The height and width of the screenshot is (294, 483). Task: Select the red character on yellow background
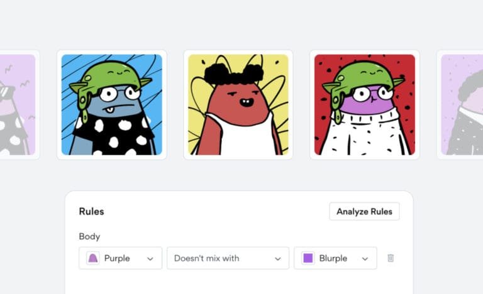(238, 105)
